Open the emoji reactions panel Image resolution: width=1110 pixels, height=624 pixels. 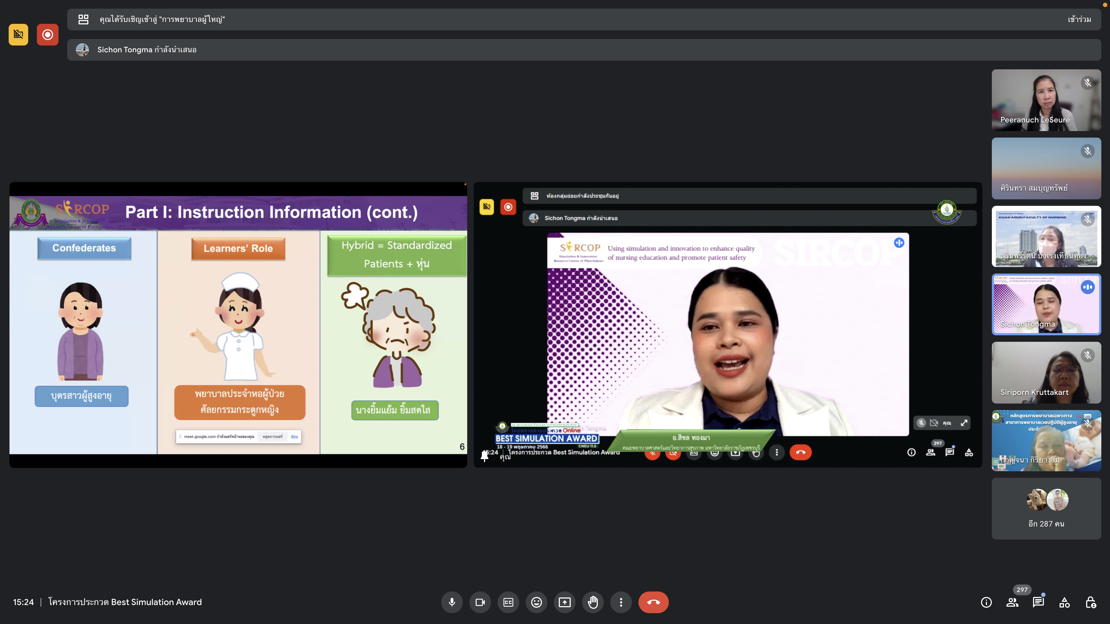click(x=537, y=602)
